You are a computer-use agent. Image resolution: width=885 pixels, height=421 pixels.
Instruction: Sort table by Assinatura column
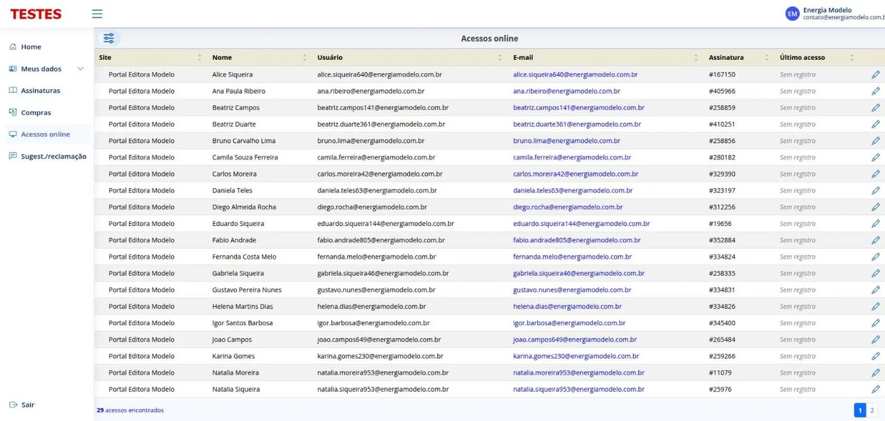767,57
